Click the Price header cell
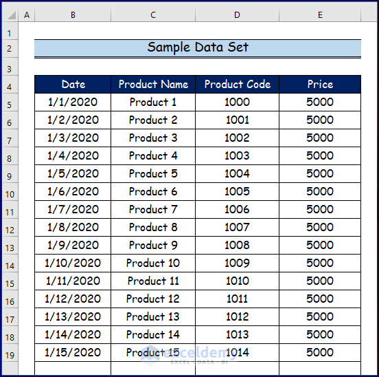The height and width of the screenshot is (377, 379). 320,84
